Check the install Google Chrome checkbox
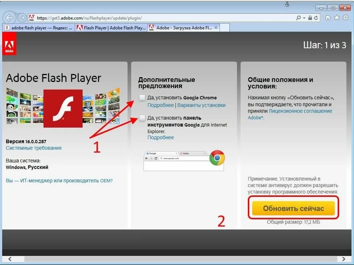This screenshot has width=354, height=265. click(142, 98)
